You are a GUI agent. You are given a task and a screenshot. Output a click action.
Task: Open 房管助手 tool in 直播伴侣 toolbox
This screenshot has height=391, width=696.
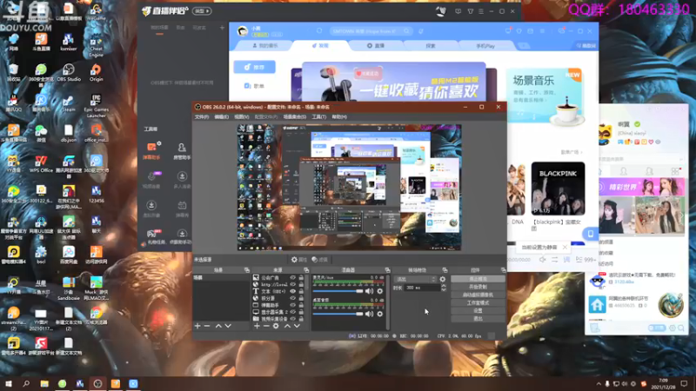tap(182, 150)
